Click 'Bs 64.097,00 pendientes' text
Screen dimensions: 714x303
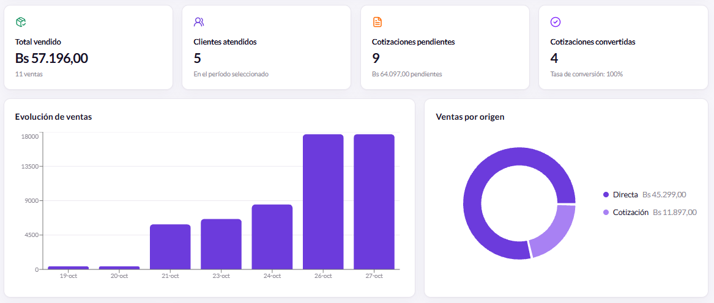(407, 74)
